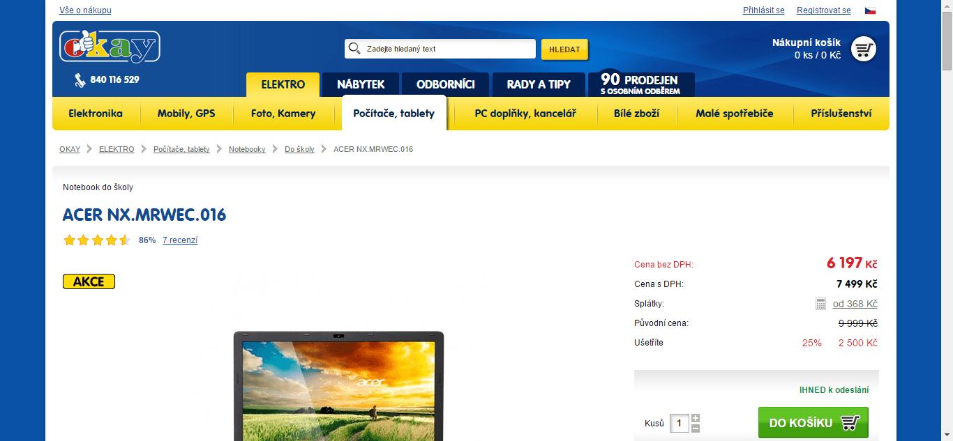This screenshot has width=953, height=441.
Task: Click the Acer laptop product image
Action: click(x=338, y=385)
